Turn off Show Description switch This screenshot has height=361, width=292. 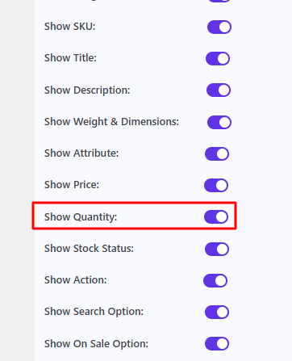click(x=219, y=90)
